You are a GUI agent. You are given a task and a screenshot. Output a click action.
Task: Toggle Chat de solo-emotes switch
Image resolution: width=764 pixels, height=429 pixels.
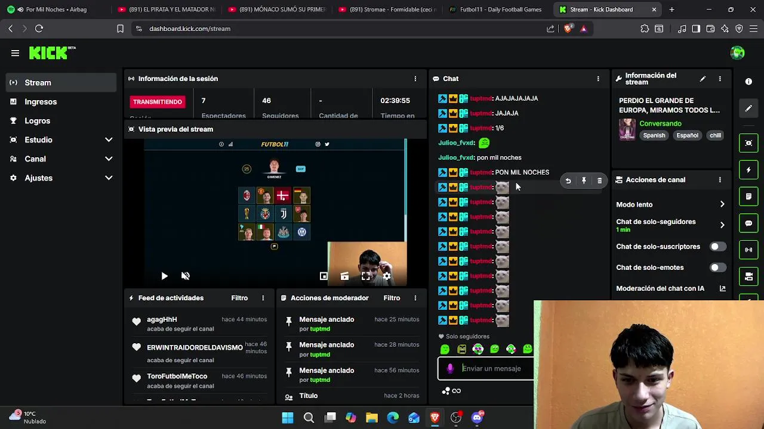(x=717, y=268)
